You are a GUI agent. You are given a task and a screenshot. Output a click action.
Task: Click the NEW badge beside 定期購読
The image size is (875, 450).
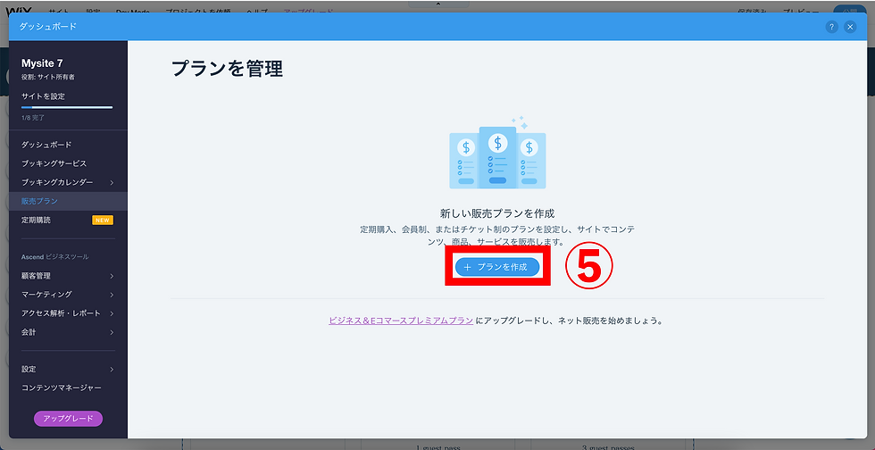[103, 220]
